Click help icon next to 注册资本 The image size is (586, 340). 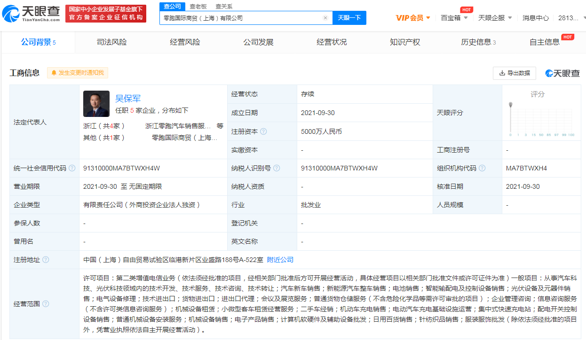[x=263, y=131]
